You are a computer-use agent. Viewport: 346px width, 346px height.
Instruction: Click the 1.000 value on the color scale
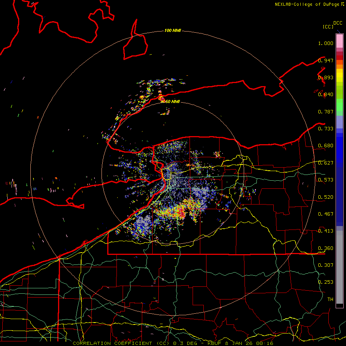pyautogui.click(x=326, y=43)
